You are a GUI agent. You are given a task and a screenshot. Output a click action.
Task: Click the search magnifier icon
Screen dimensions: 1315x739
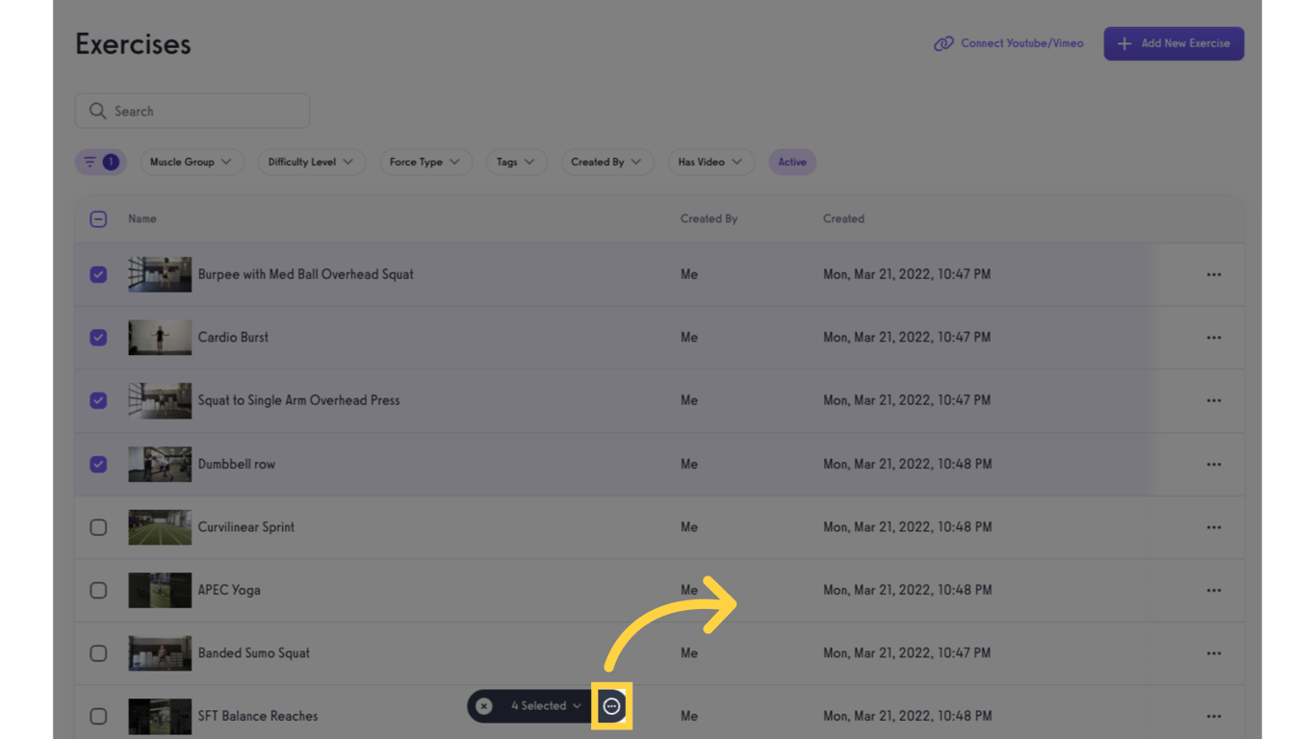pos(97,110)
